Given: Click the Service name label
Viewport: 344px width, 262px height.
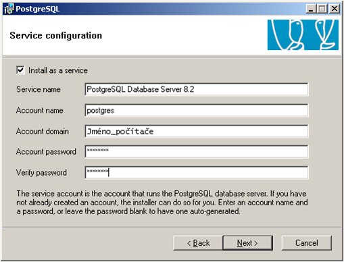Looking at the screenshot, I should coord(39,89).
